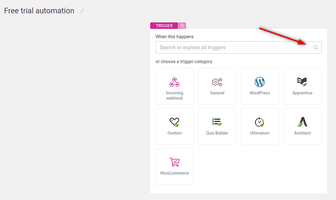The height and width of the screenshot is (200, 336).
Task: Click the General gears icon
Action: click(x=217, y=82)
